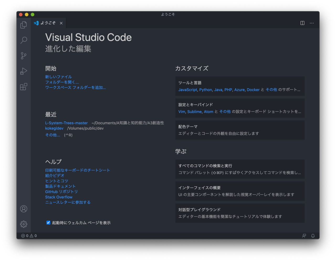Open the Accounts icon in activity bar

pyautogui.click(x=24, y=209)
